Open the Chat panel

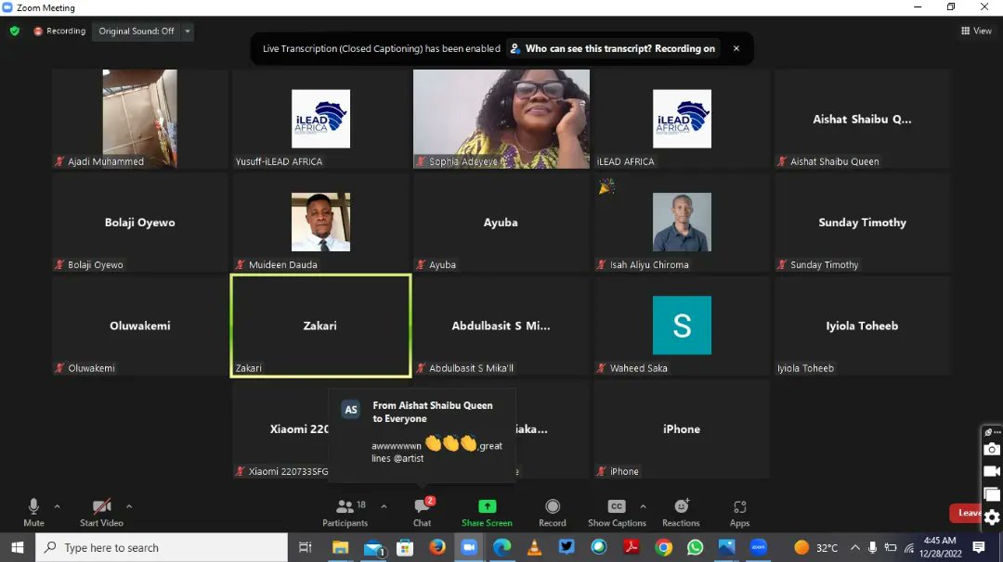coord(423,512)
